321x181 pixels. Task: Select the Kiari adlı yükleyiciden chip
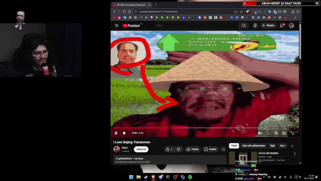254,146
